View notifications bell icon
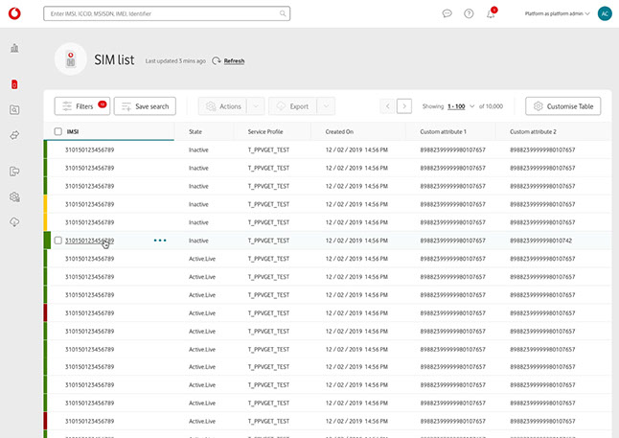 pyautogui.click(x=491, y=14)
